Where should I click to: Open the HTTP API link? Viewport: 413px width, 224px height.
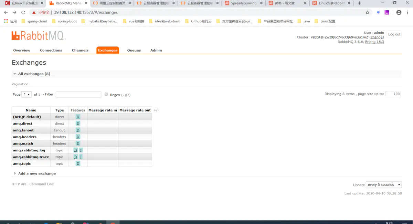point(19,184)
